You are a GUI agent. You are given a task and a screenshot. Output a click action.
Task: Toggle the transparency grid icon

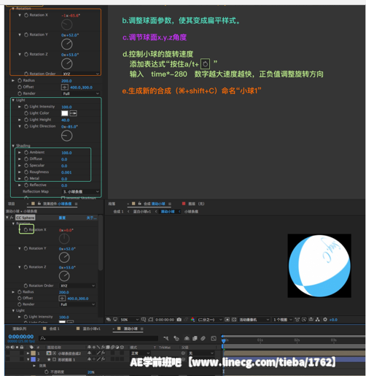(x=234, y=320)
